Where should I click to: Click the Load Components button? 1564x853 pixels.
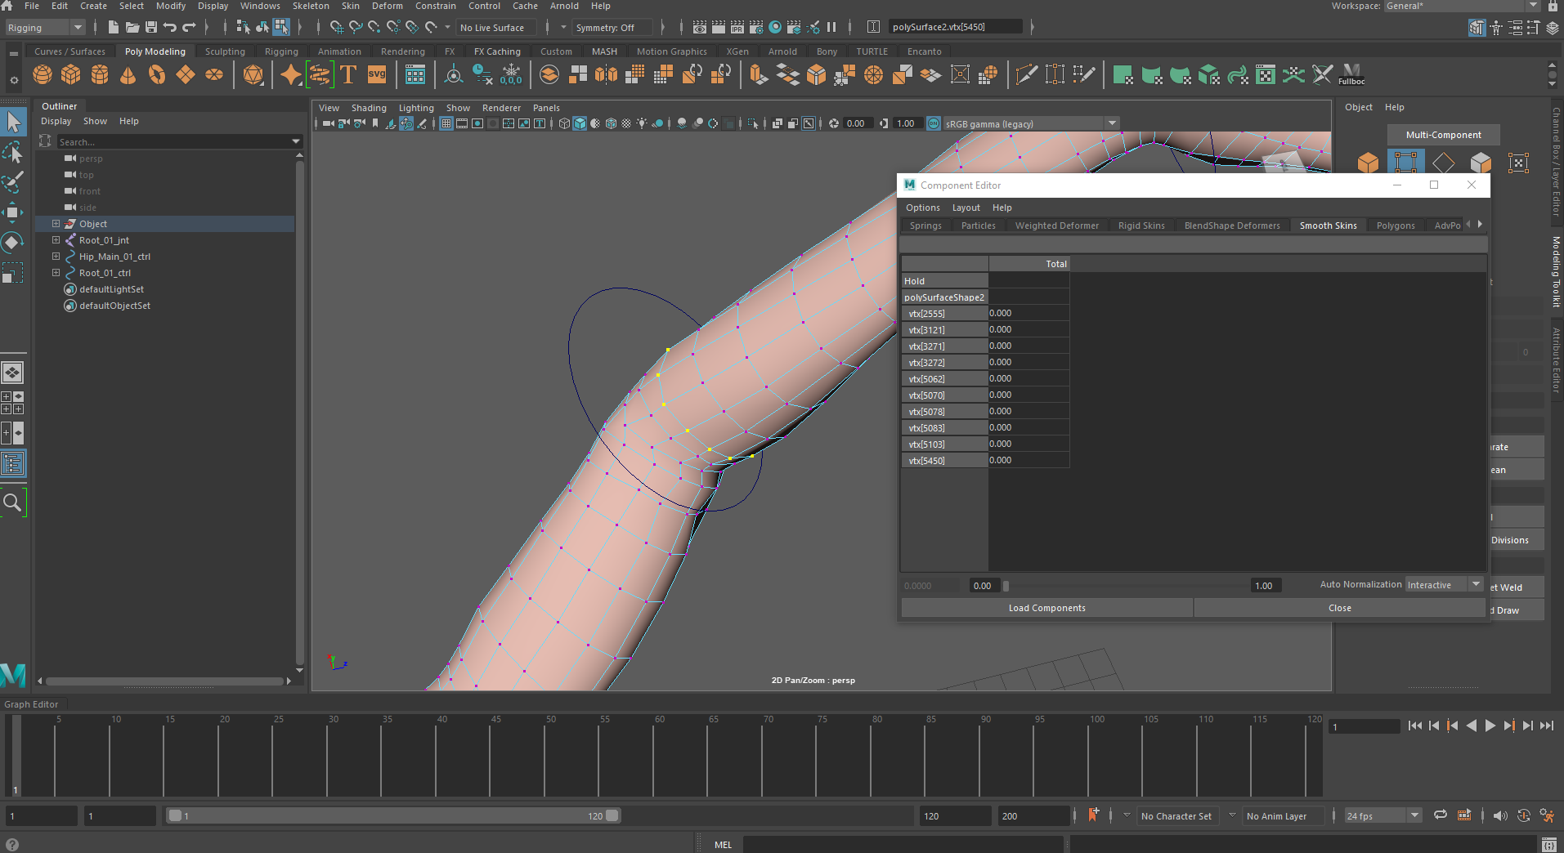pyautogui.click(x=1046, y=607)
